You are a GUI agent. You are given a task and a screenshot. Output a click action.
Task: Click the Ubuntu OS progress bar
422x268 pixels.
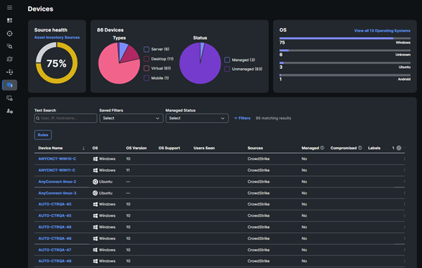[x=345, y=63]
